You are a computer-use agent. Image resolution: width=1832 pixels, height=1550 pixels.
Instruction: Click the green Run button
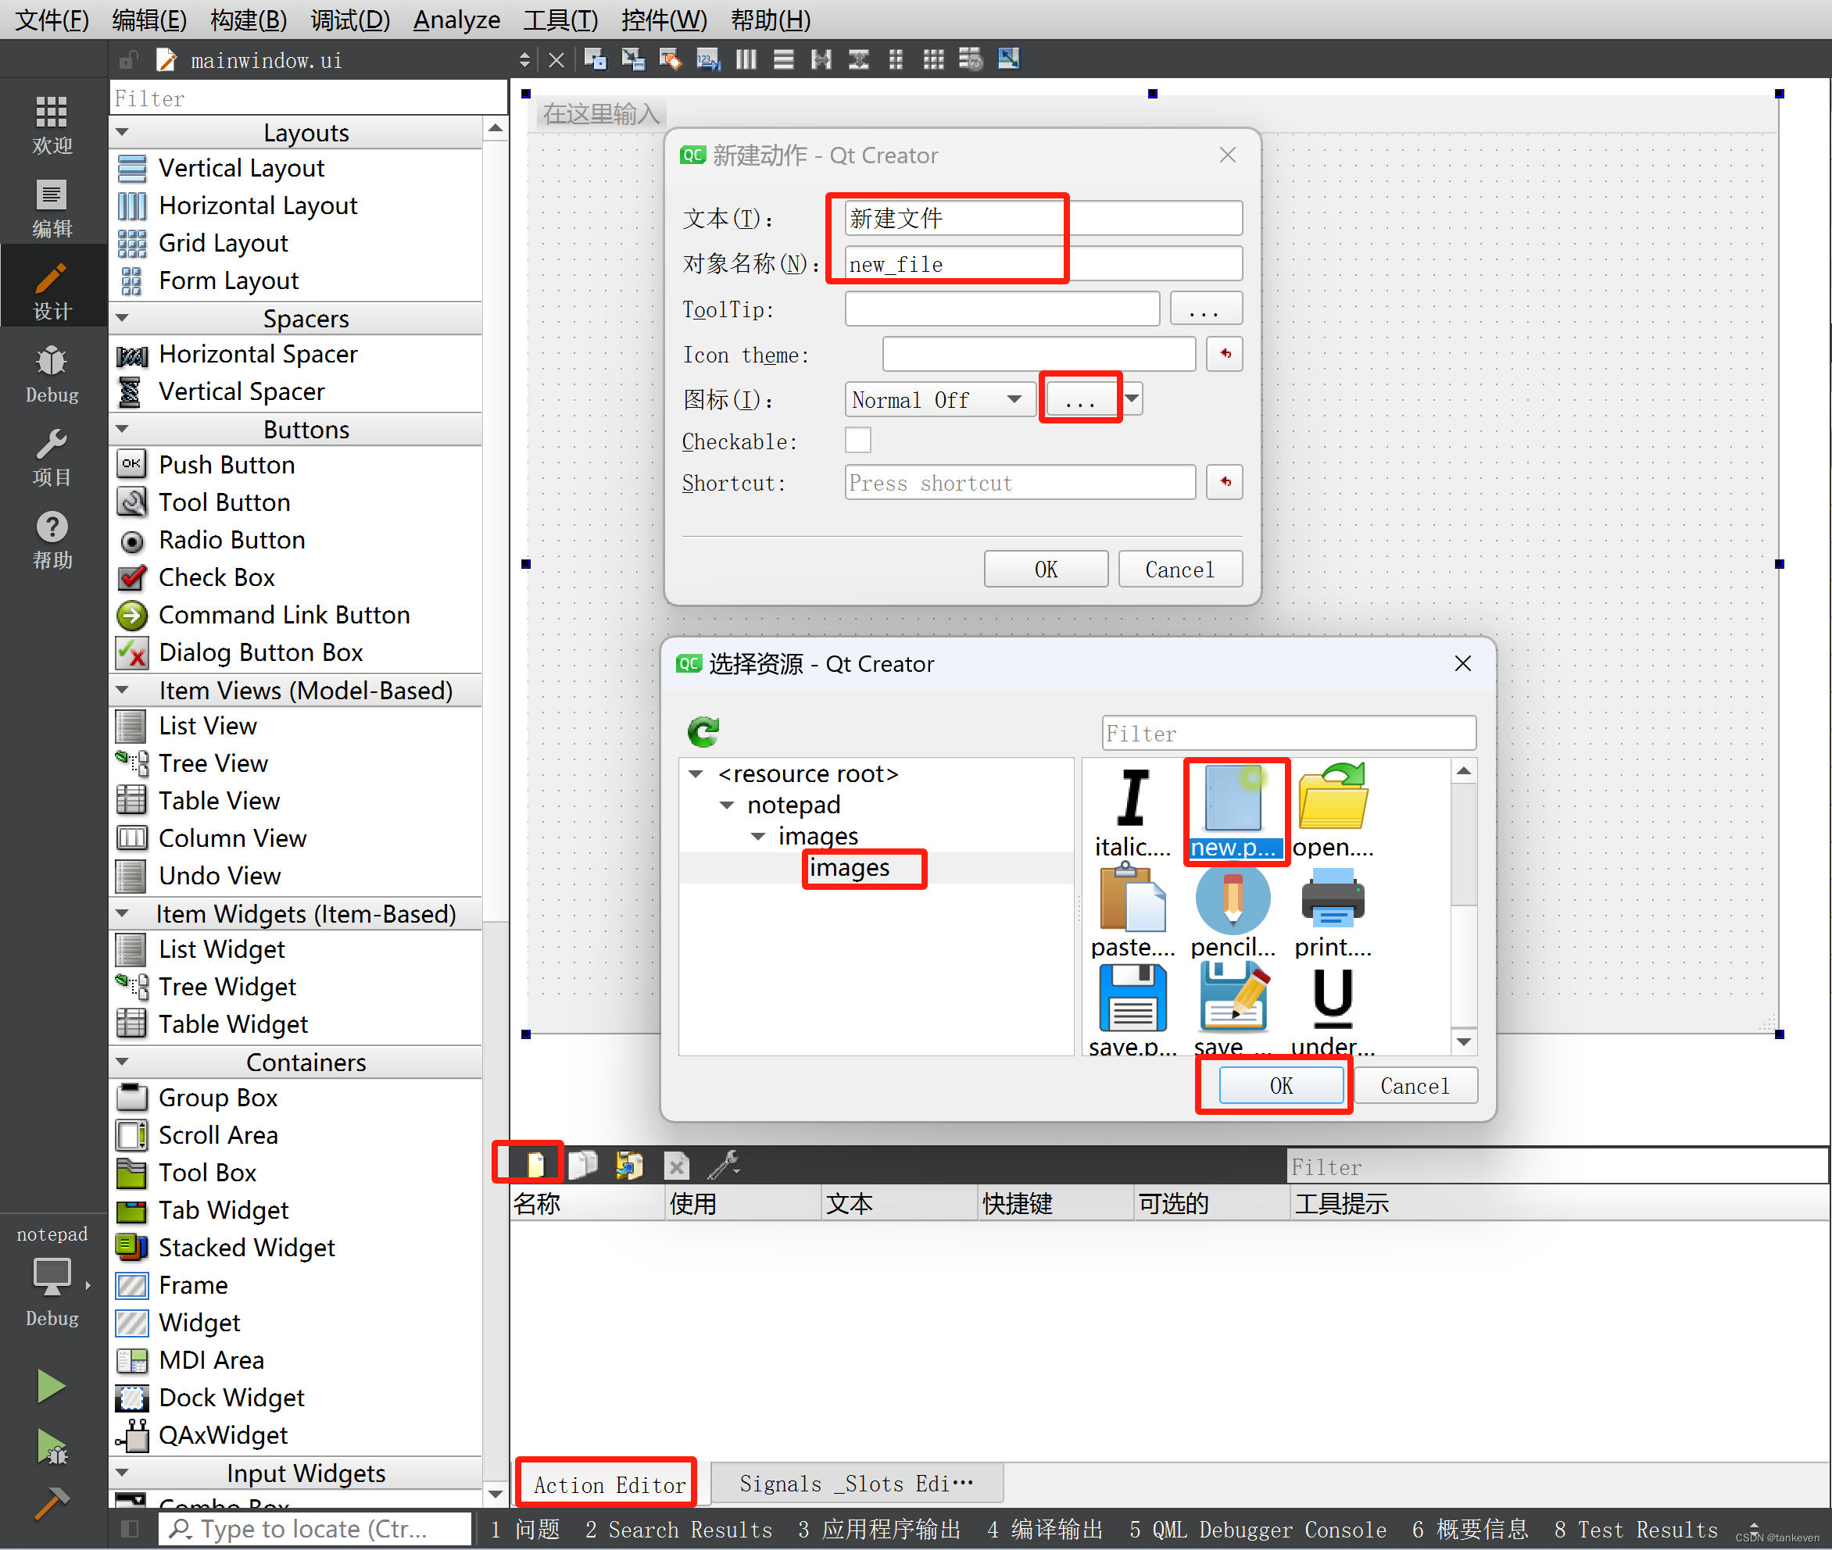pos(51,1386)
